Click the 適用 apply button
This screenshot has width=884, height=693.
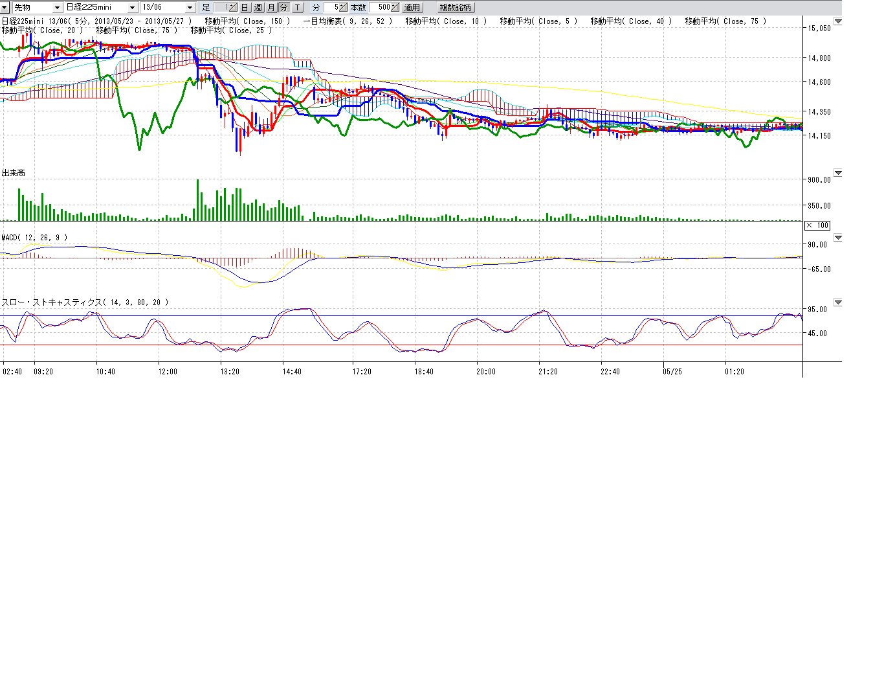[x=412, y=8]
